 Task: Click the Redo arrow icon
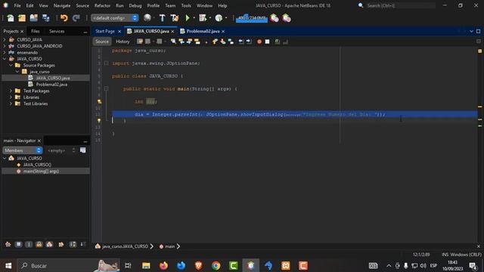(76, 18)
